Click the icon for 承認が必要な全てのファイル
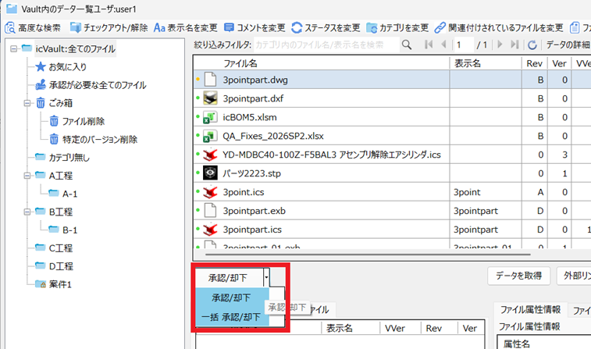591x349 pixels. pos(41,85)
